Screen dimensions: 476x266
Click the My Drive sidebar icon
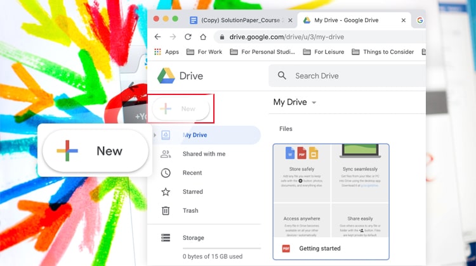click(166, 135)
